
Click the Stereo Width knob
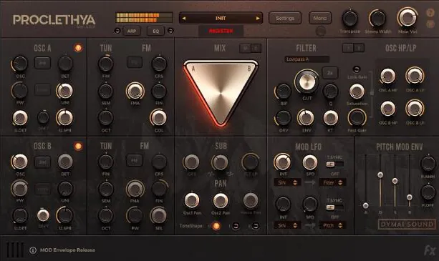point(377,19)
